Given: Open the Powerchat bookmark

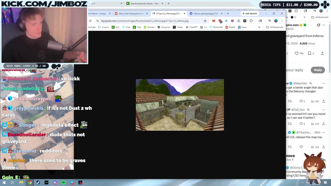Looking at the screenshot, I should (x=216, y=27).
